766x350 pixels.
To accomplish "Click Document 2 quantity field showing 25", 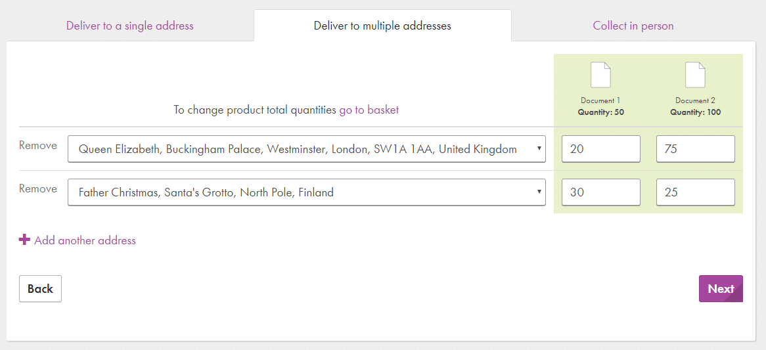I will [x=695, y=192].
